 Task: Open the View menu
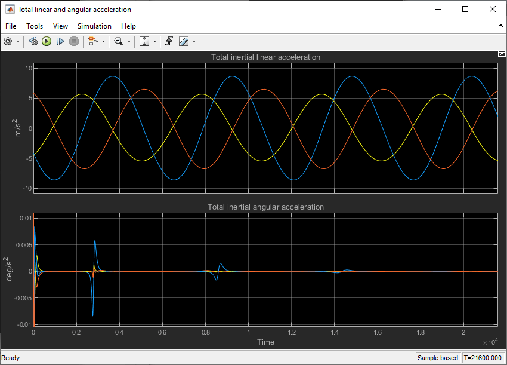(x=60, y=26)
